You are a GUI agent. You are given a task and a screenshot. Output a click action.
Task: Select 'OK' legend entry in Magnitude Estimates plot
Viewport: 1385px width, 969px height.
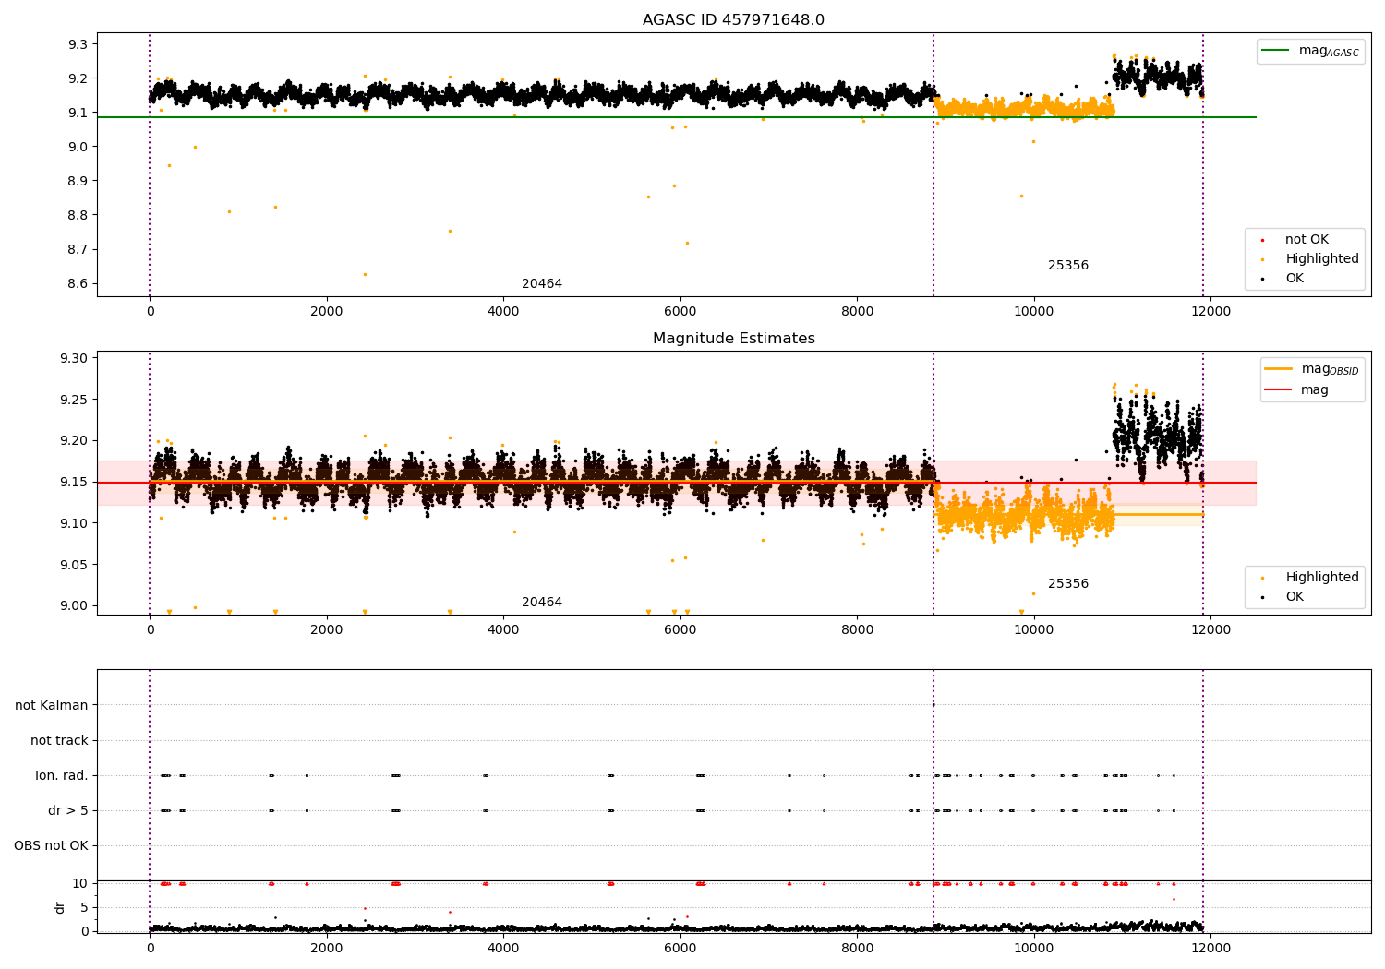pyautogui.click(x=1295, y=597)
